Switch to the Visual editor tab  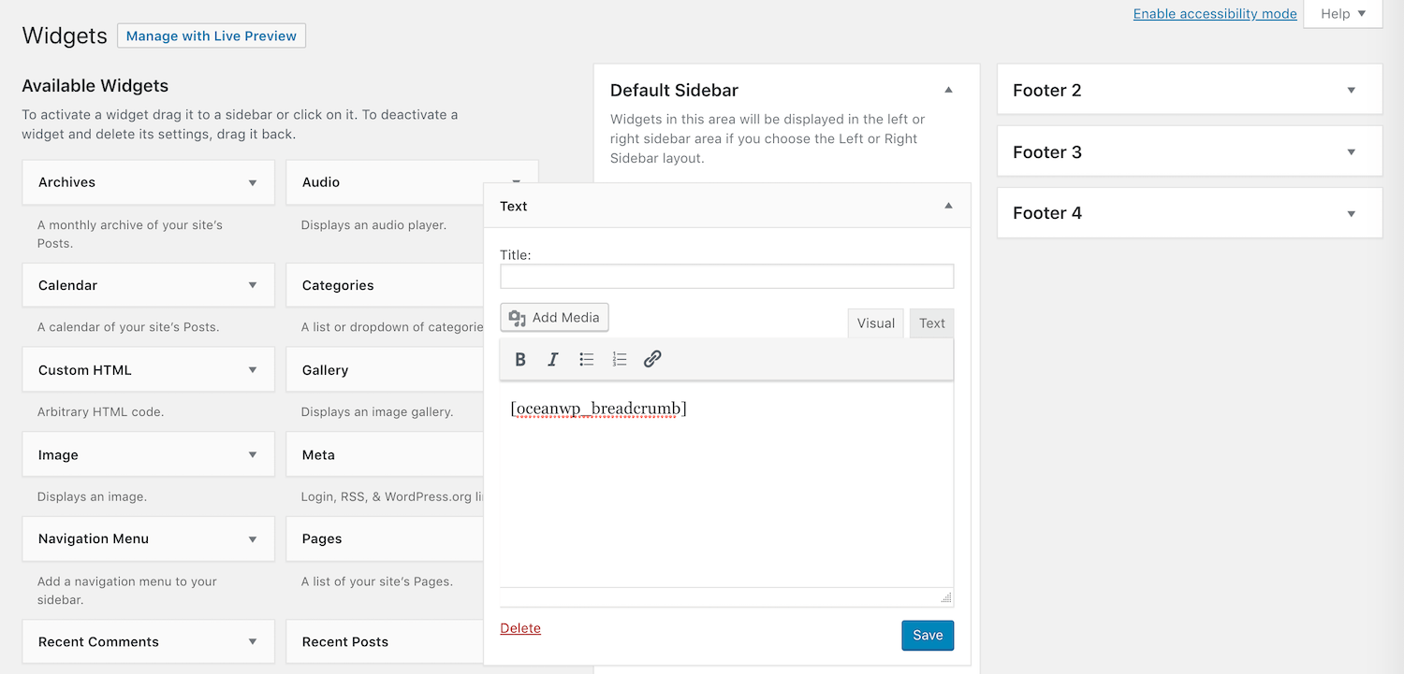point(875,323)
